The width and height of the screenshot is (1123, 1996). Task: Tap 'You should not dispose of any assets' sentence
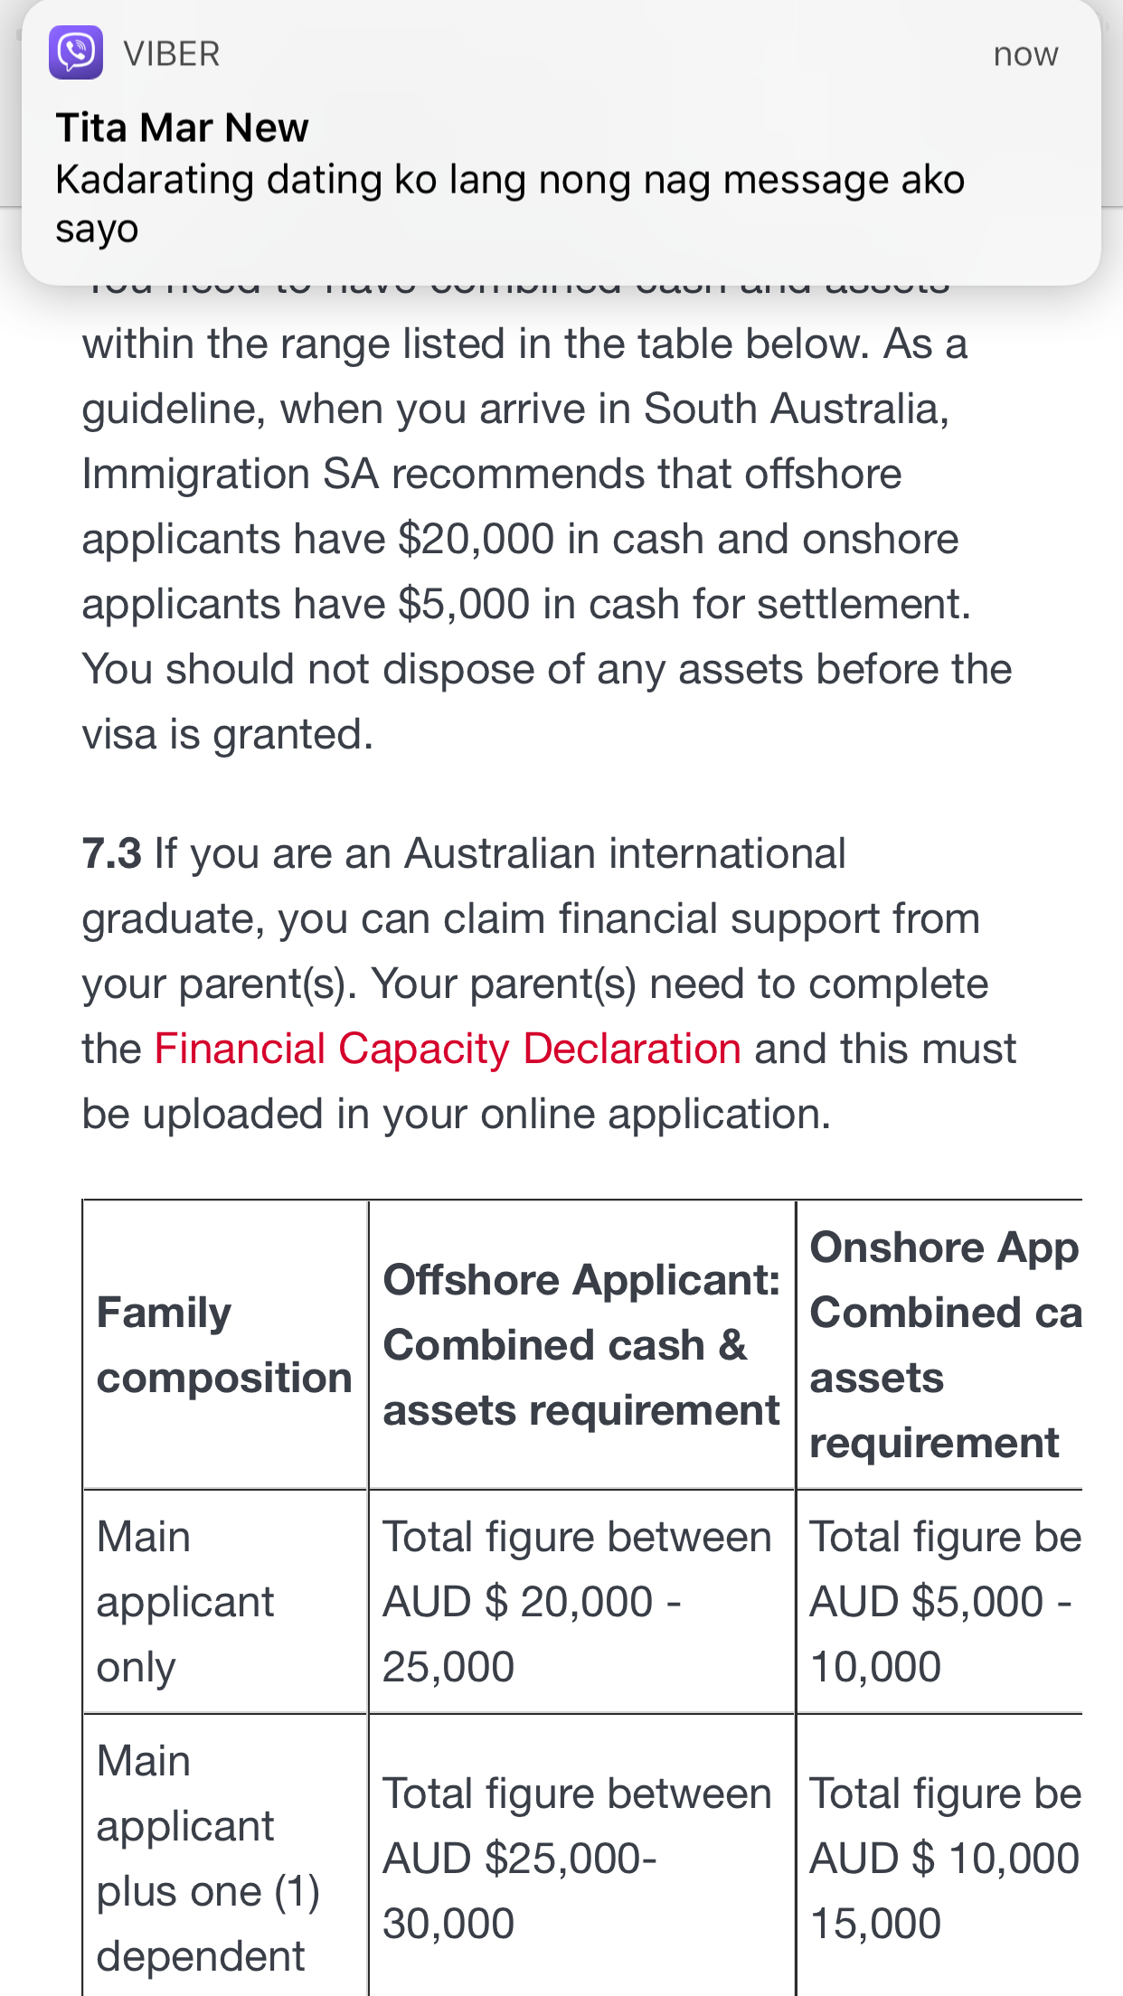pyautogui.click(x=546, y=670)
